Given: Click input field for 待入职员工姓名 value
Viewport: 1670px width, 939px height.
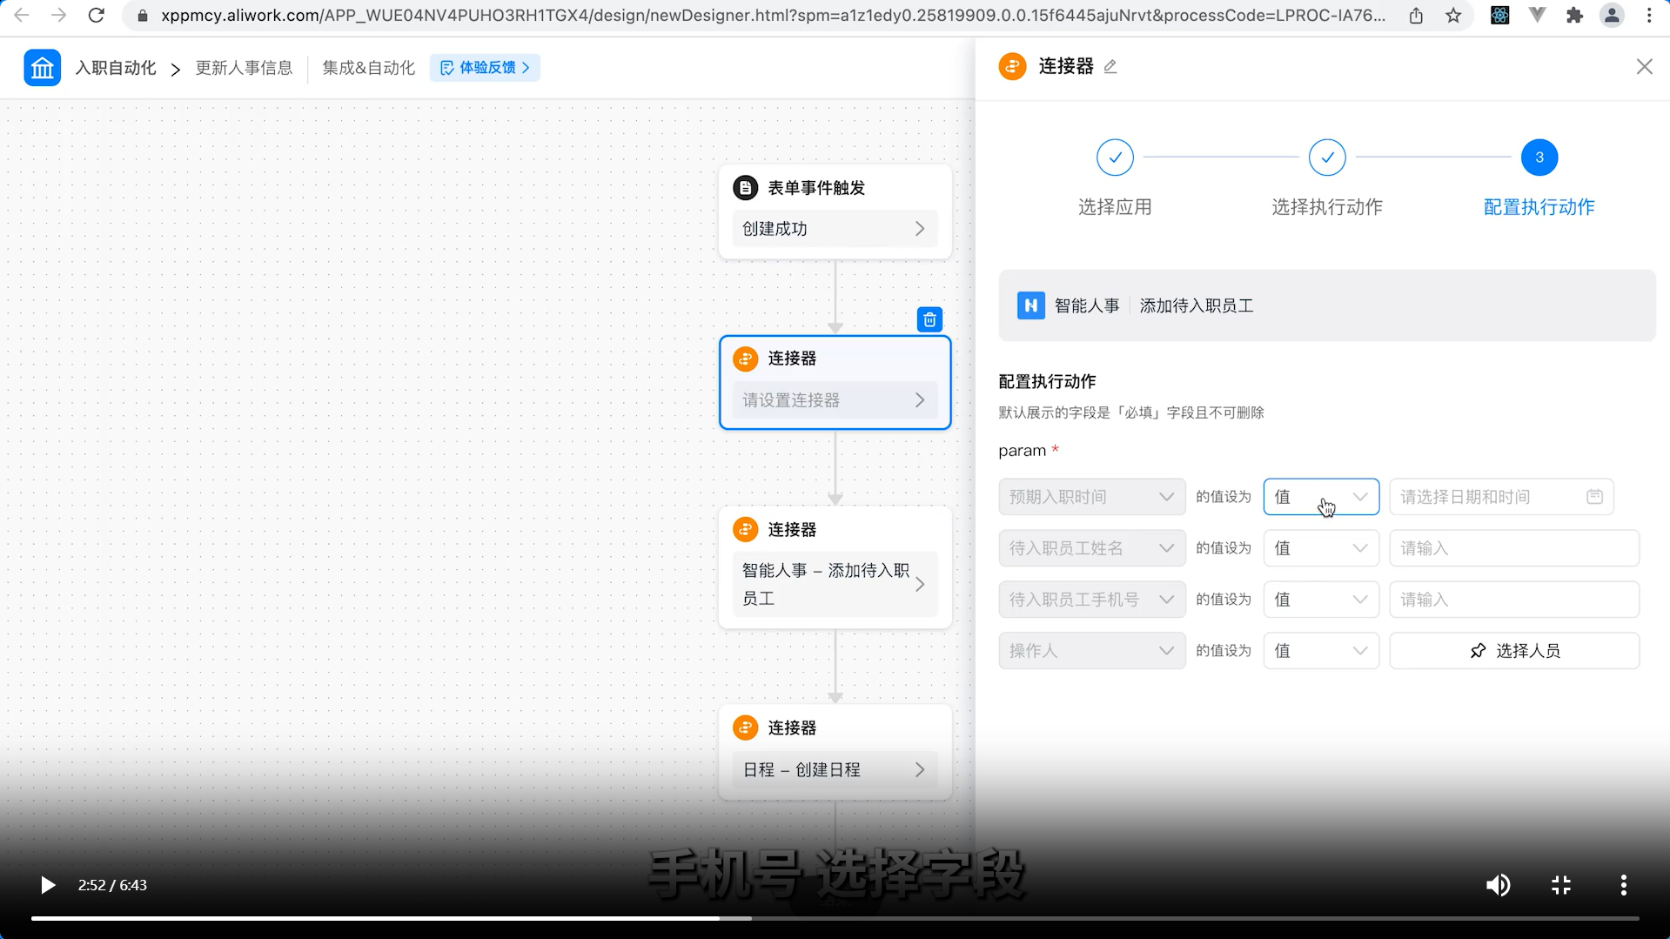Looking at the screenshot, I should pos(1514,548).
